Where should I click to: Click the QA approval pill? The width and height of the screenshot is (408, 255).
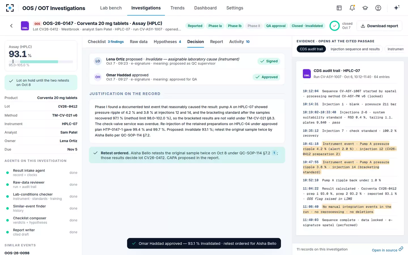pos(276,26)
